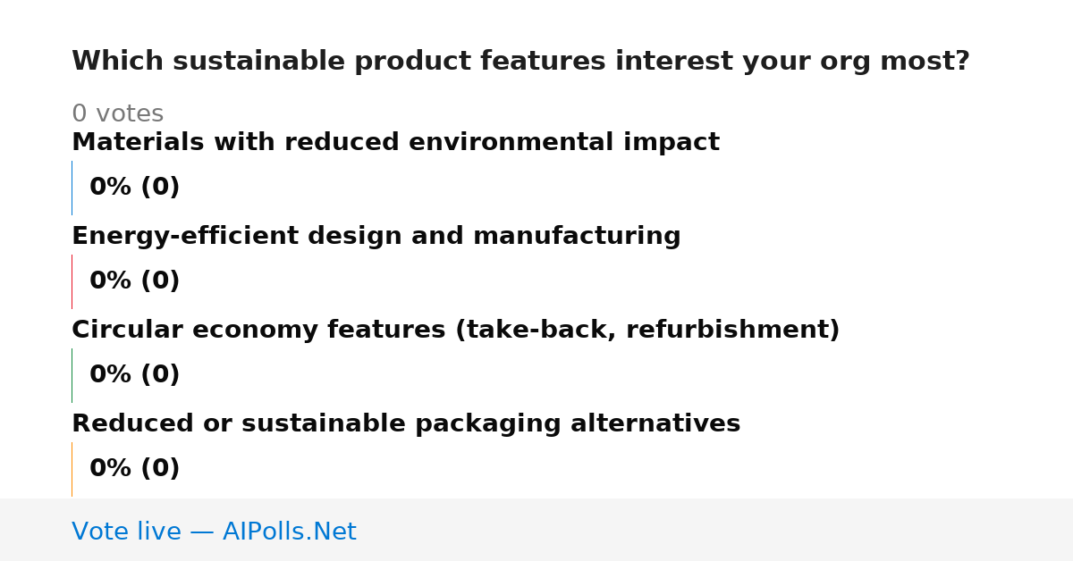
Task: Click the green result bar for Circular economy
Action: pos(72,375)
